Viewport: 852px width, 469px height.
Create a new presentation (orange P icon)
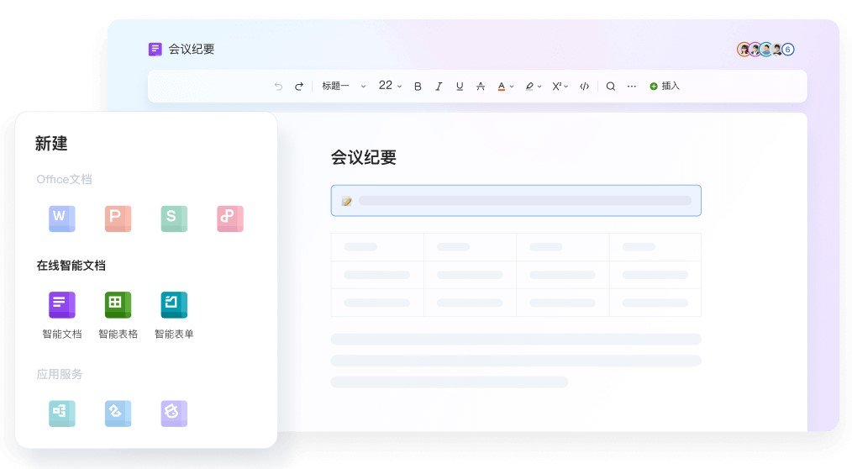[x=118, y=218]
